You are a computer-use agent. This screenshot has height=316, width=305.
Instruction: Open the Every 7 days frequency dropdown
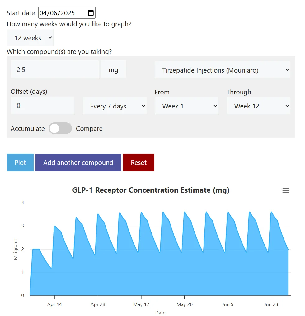[x=115, y=106]
